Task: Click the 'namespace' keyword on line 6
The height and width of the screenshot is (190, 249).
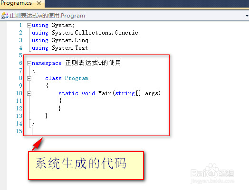Action: click(47, 63)
